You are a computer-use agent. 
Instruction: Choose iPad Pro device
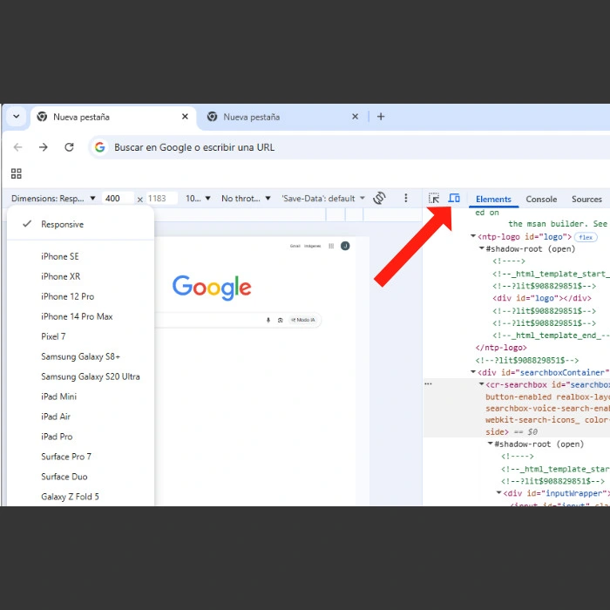(80, 437)
